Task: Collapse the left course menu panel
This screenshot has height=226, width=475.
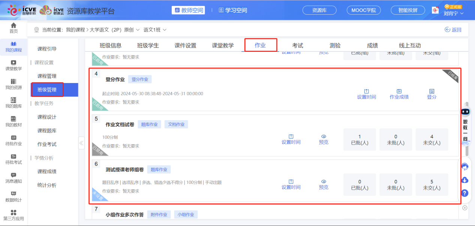Action: pyautogui.click(x=81, y=143)
